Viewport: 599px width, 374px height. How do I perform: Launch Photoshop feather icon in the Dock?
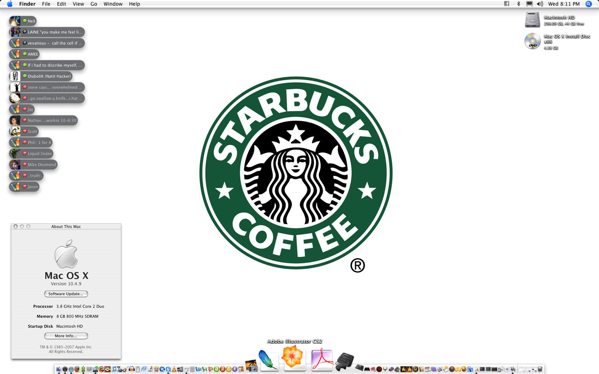point(268,360)
